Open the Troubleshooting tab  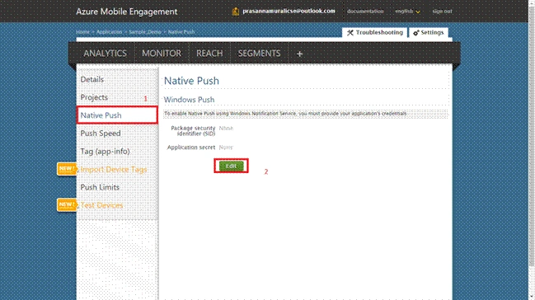374,33
